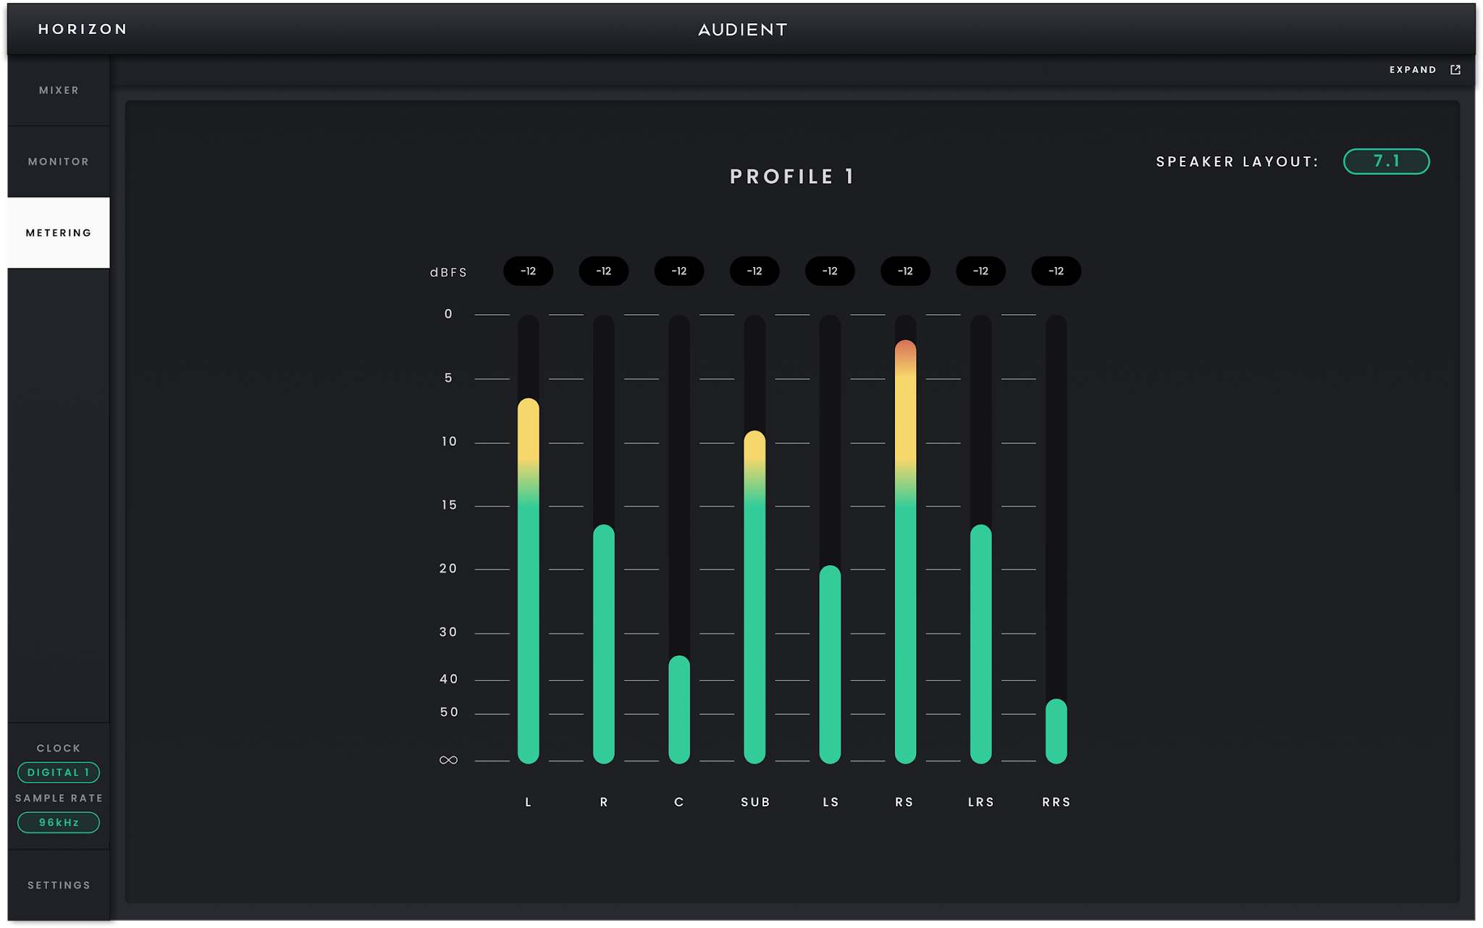
Task: Click the LRS channel -12 reference badge
Action: pos(980,271)
